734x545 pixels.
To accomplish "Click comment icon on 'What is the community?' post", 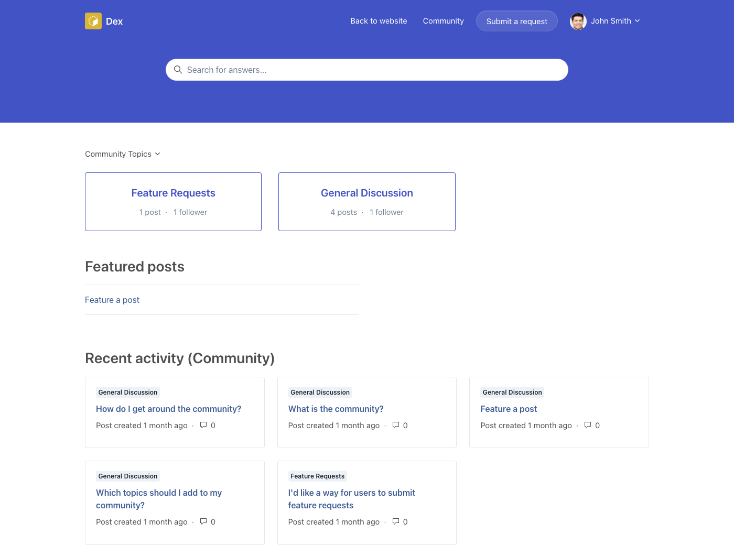I will pyautogui.click(x=396, y=425).
